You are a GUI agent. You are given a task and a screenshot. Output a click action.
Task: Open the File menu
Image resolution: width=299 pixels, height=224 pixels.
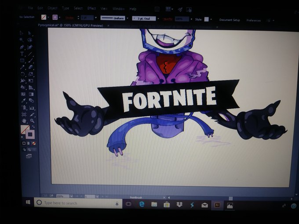(x=30, y=8)
